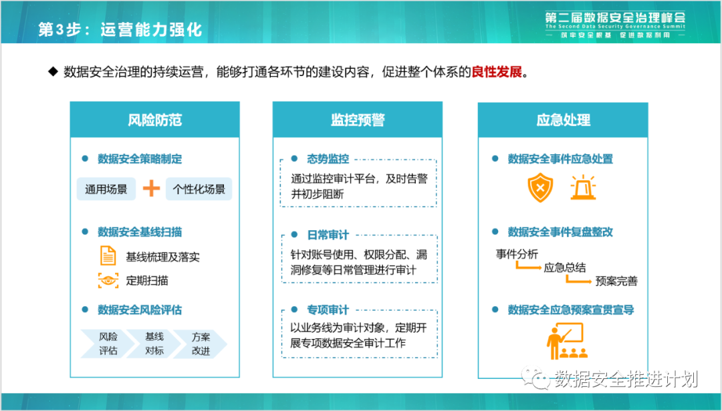This screenshot has height=411, width=722.
Task: Click the red highlighted text 良性发展
Action: pos(496,72)
